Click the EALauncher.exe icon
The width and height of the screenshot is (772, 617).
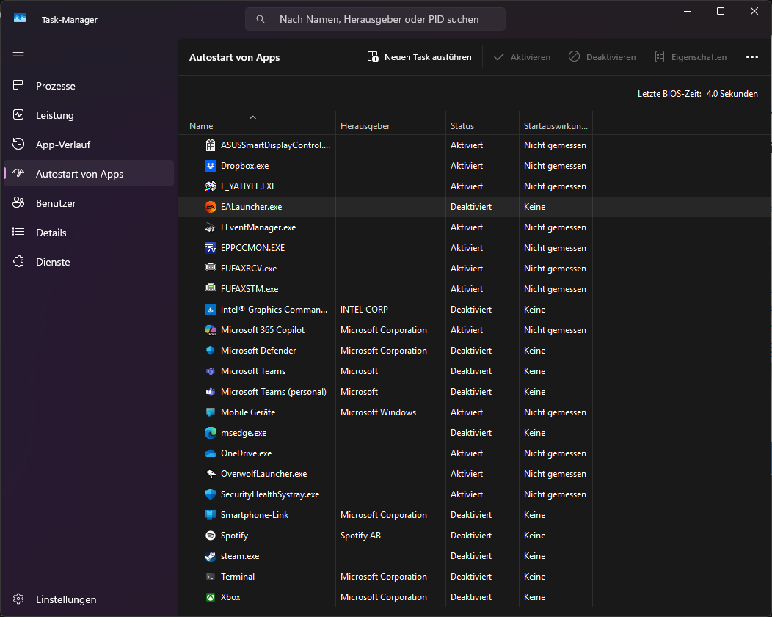(210, 207)
